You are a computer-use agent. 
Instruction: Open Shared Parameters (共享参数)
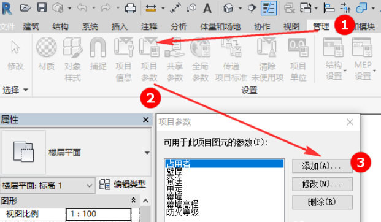175,59
